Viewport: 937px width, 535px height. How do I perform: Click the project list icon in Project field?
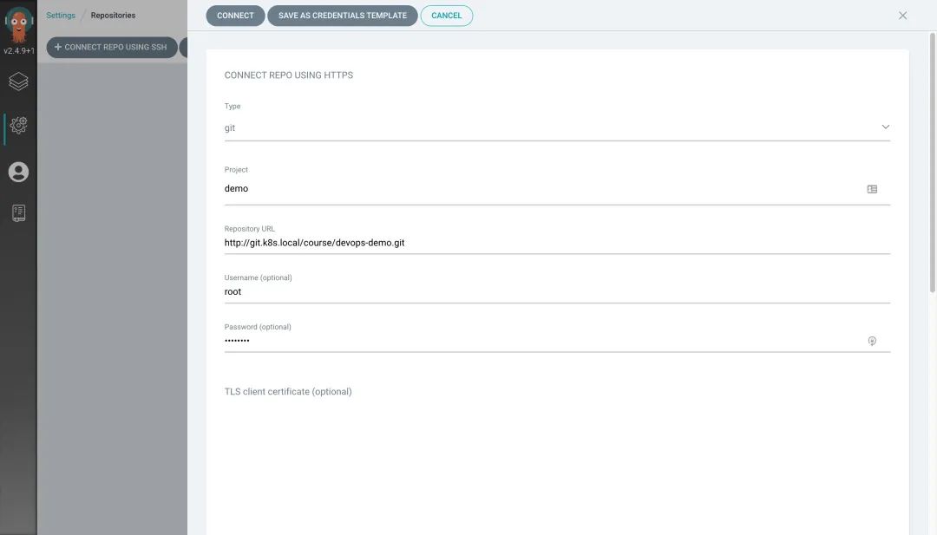872,189
